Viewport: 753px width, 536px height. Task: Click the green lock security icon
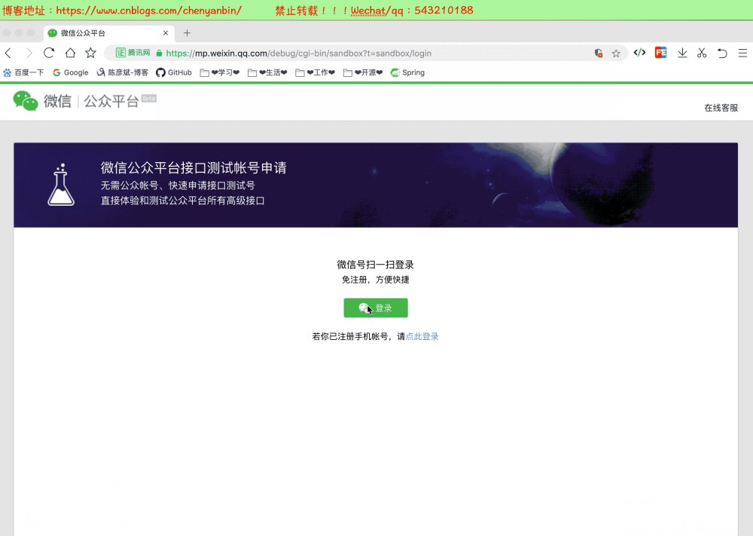(159, 54)
